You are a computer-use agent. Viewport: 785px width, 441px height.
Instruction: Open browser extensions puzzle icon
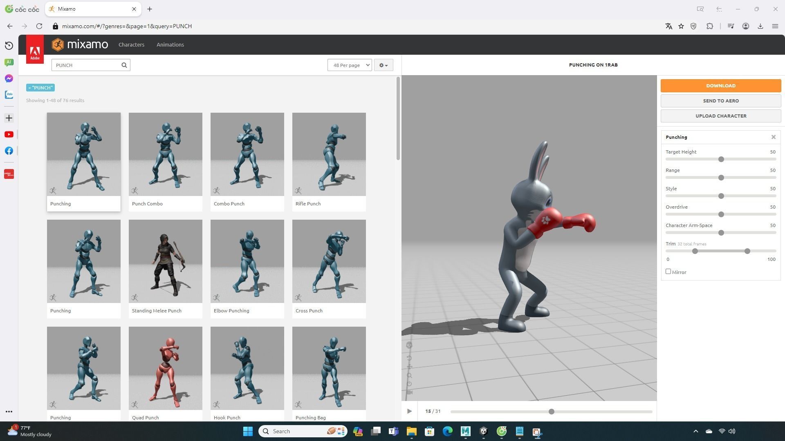pos(710,26)
